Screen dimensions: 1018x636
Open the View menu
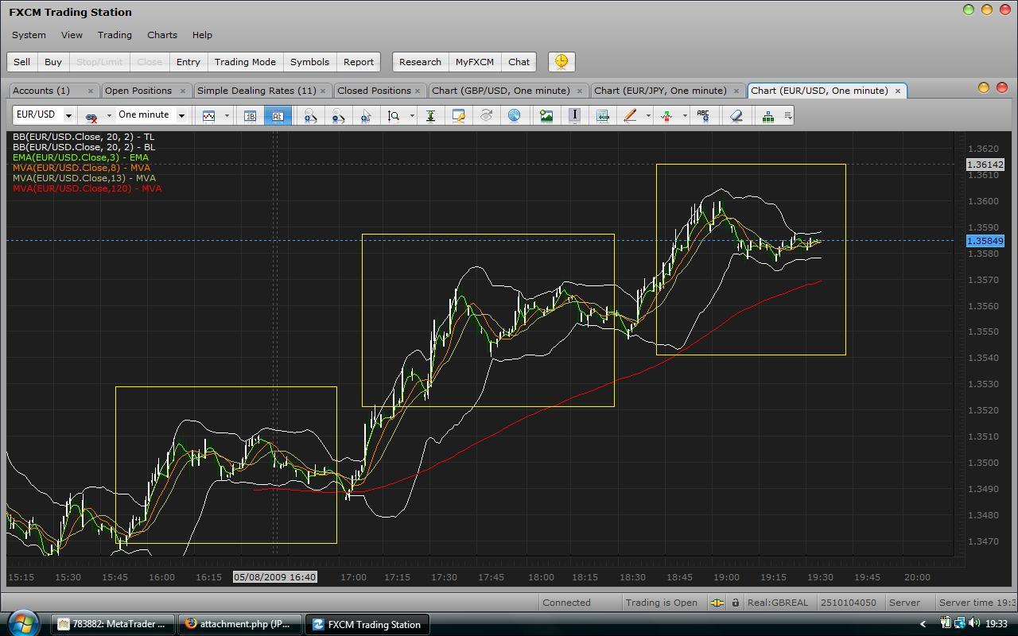[72, 35]
